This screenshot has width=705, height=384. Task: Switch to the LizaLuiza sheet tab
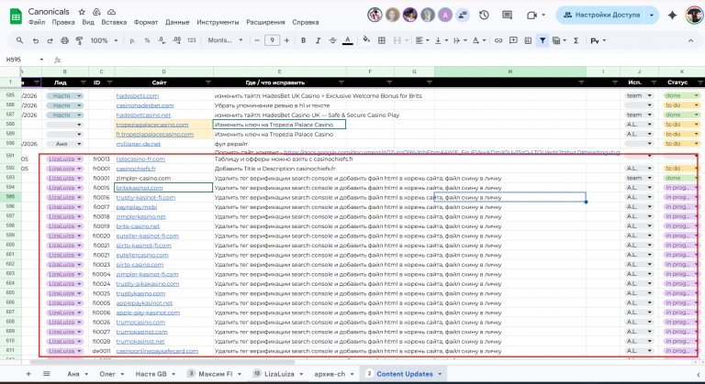(279, 374)
